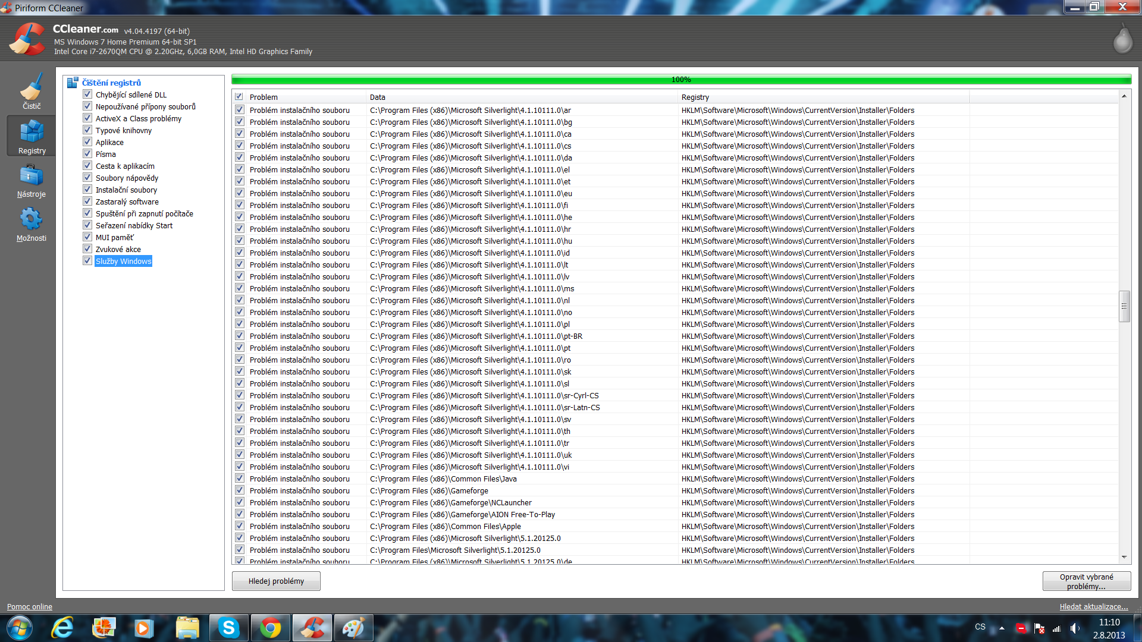The image size is (1142, 642).
Task: Click Hledej problémy button
Action: pyautogui.click(x=276, y=581)
